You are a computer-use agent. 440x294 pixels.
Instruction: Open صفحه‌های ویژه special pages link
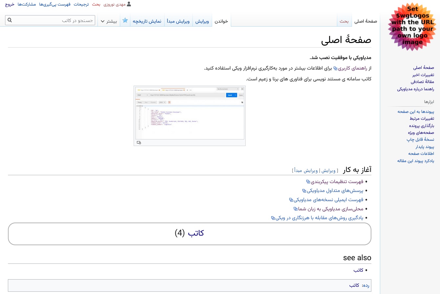(421, 133)
